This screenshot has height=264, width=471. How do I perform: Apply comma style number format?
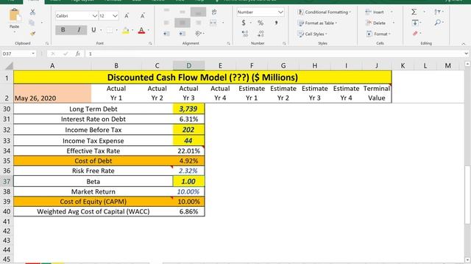276,23
